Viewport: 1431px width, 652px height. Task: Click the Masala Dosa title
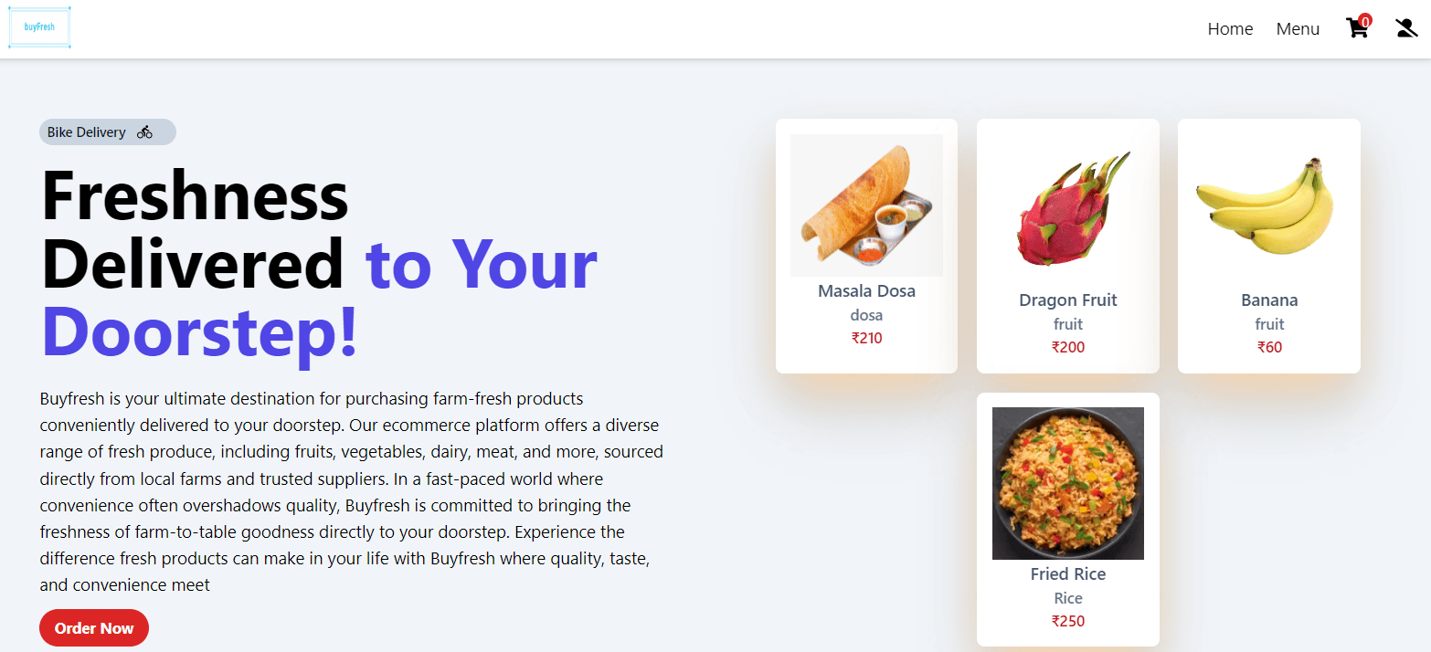pyautogui.click(x=866, y=291)
